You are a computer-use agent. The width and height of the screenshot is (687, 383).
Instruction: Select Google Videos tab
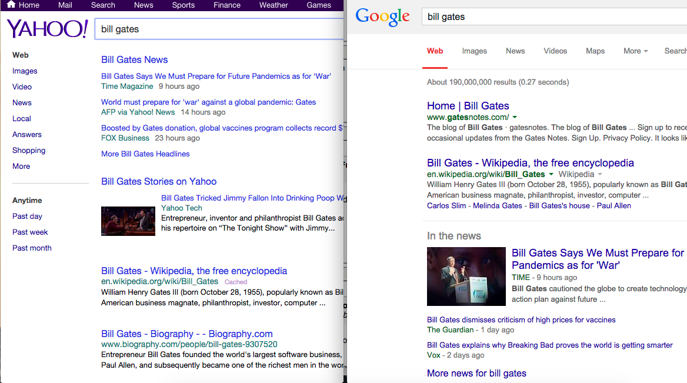click(x=555, y=51)
